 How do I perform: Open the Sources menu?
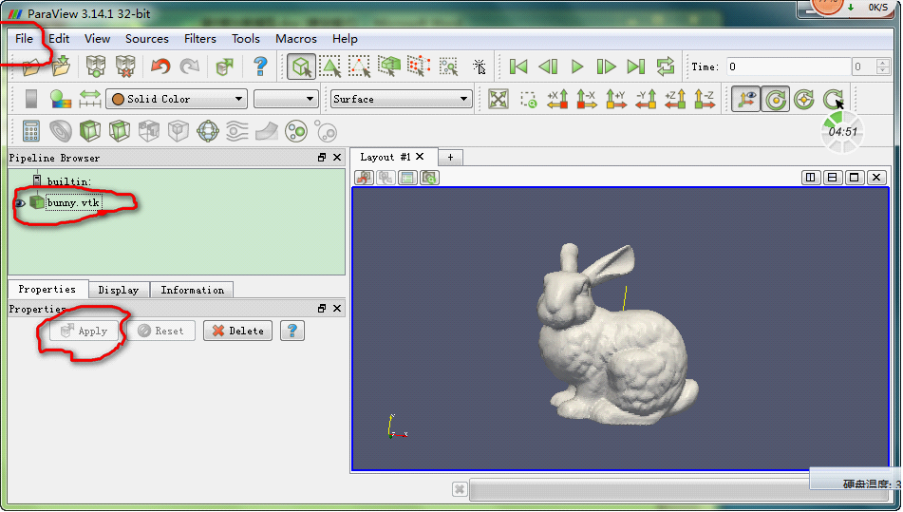(x=147, y=39)
